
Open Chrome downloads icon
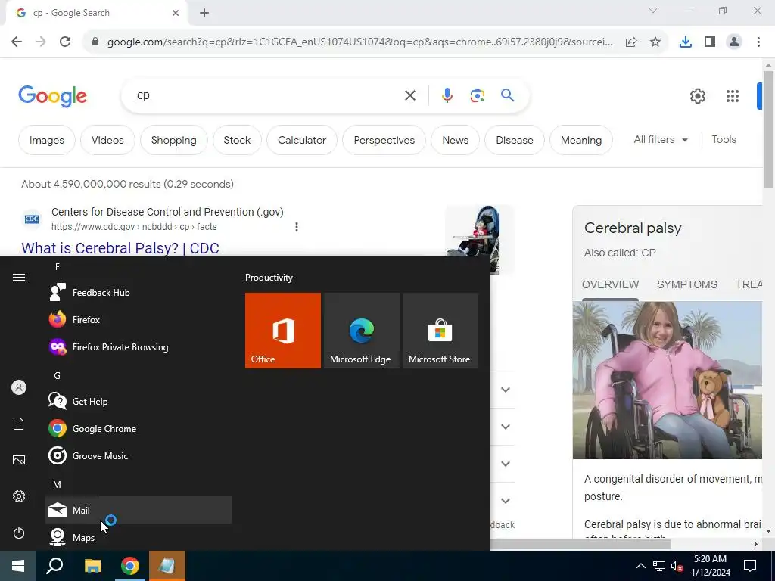point(685,42)
